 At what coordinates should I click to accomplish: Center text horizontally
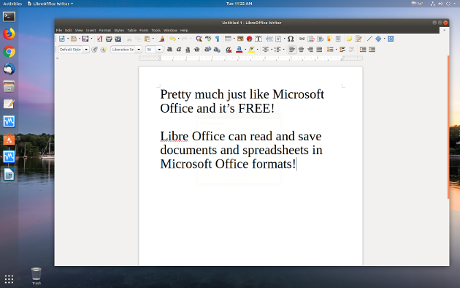tap(301, 49)
